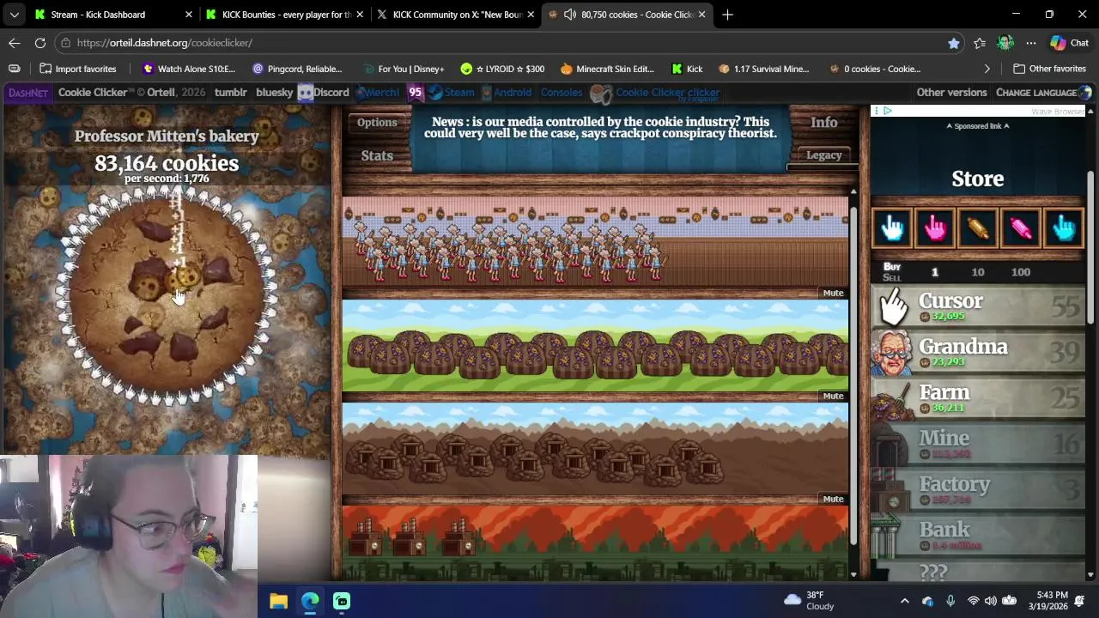This screenshot has height=618, width=1099.
Task: Buy a Grandma building in the Store
Action: pos(978,353)
